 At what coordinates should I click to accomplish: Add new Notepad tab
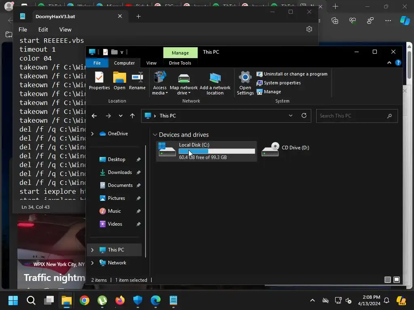pos(138,16)
